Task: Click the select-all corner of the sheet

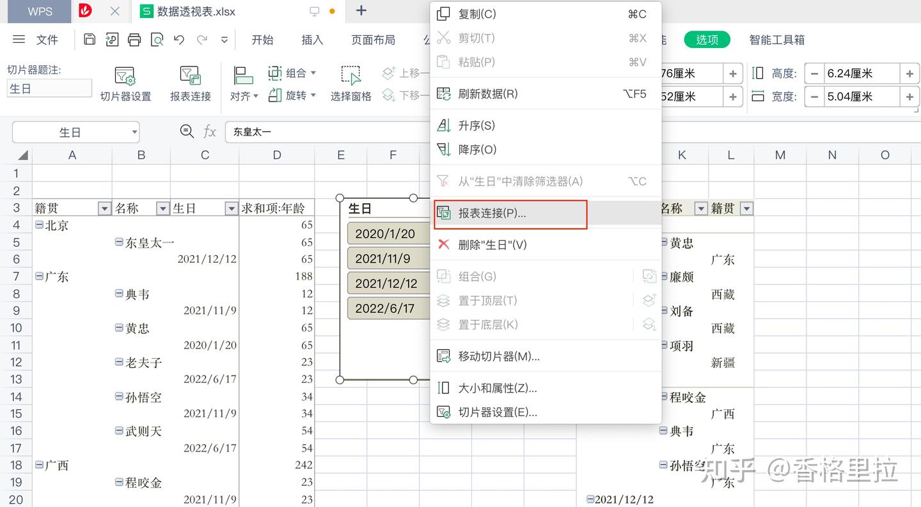Action: click(x=22, y=155)
